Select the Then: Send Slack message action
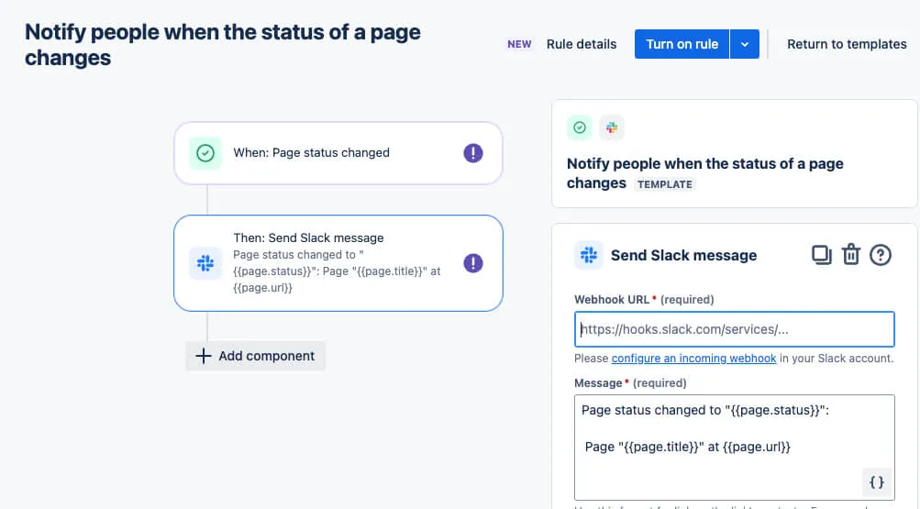This screenshot has width=920, height=509. 338,263
